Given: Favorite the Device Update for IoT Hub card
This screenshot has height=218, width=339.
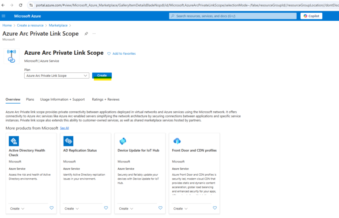Looking at the screenshot, I should coord(160,208).
